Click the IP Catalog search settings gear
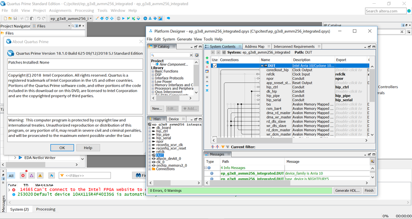 coord(197,55)
